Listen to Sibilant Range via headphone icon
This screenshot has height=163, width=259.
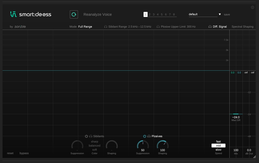(106, 27)
